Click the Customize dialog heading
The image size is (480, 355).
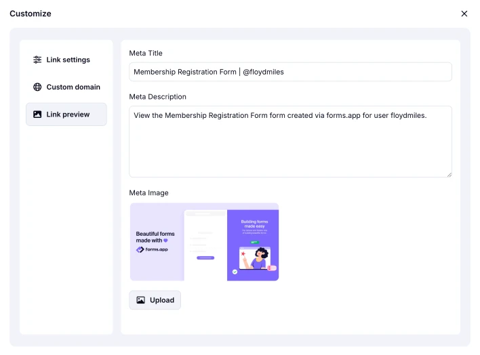coord(31,14)
